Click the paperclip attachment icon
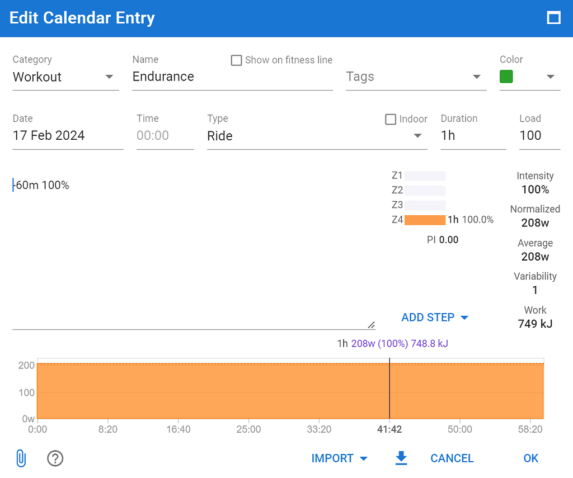 [21, 458]
